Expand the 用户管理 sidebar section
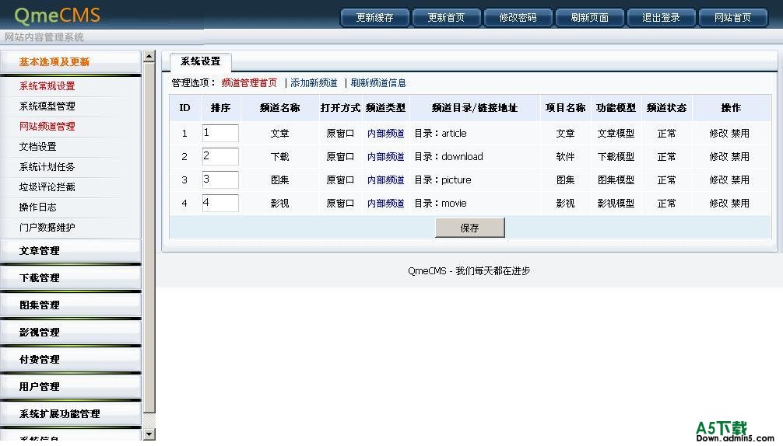This screenshot has height=446, width=783. click(x=39, y=387)
